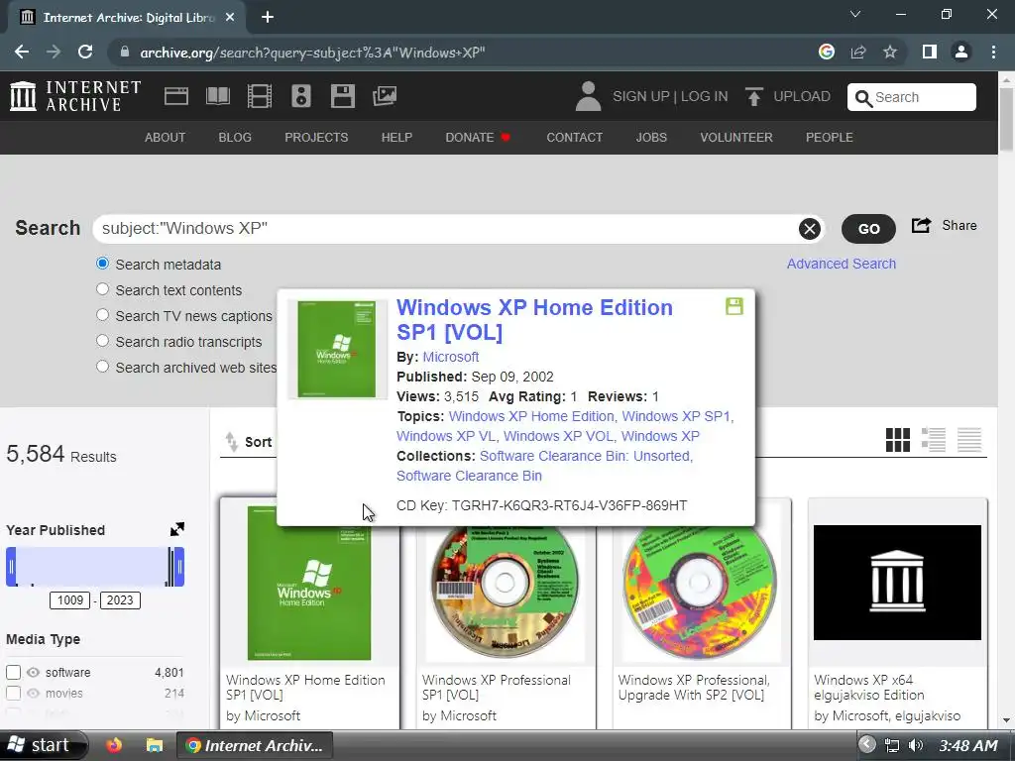Image resolution: width=1015 pixels, height=761 pixels.
Task: Open the Texts book icon
Action: pyautogui.click(x=217, y=96)
